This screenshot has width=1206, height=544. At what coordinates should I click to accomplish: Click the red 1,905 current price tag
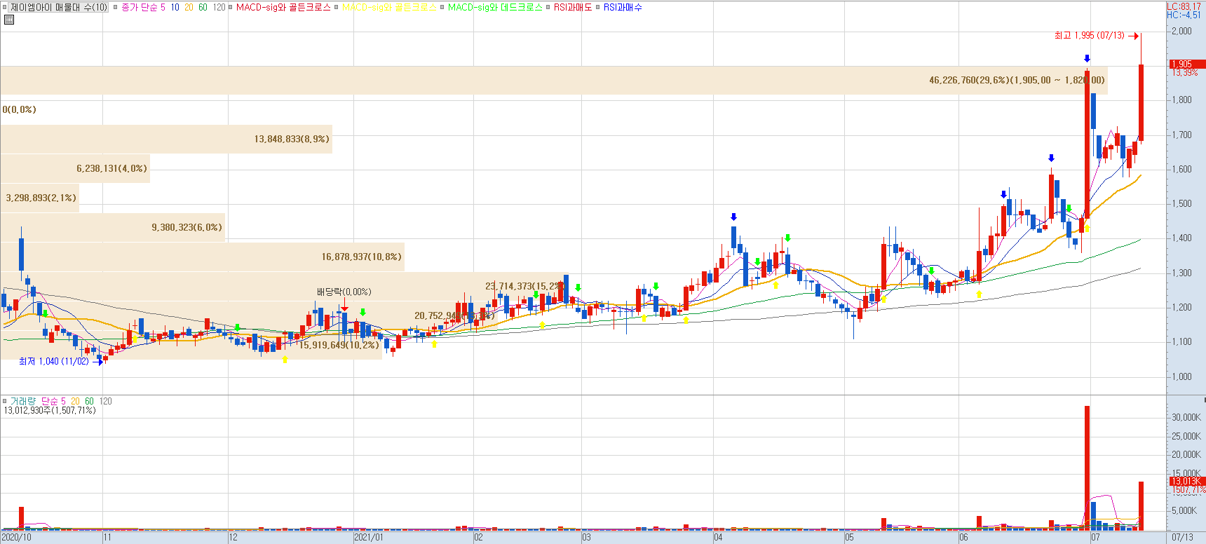coord(1187,64)
